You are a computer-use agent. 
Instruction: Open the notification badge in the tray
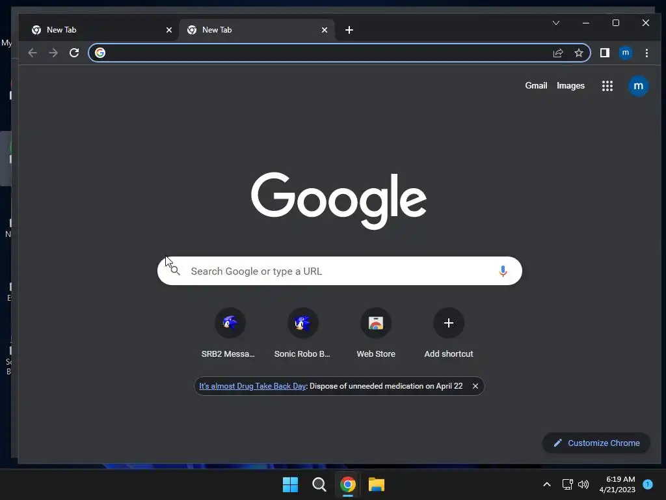(x=648, y=484)
